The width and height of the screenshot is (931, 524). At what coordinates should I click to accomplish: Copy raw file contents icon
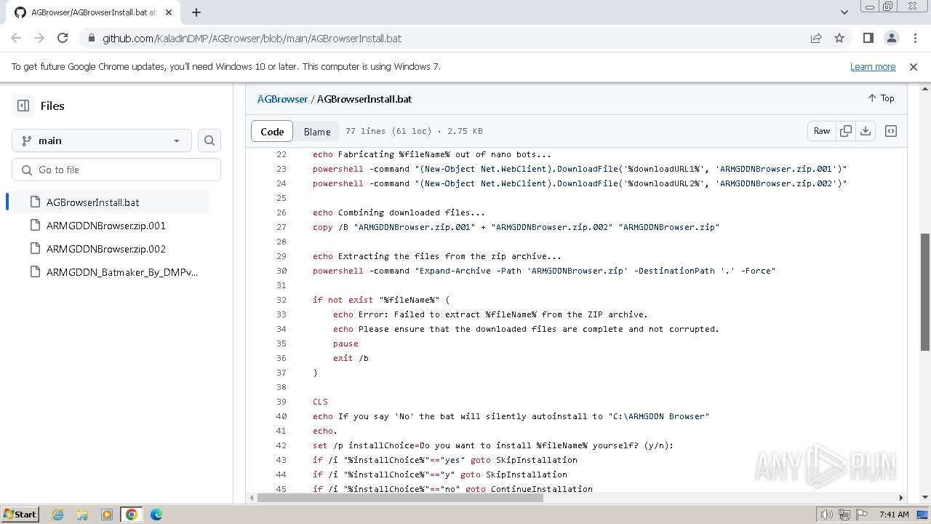tap(846, 131)
